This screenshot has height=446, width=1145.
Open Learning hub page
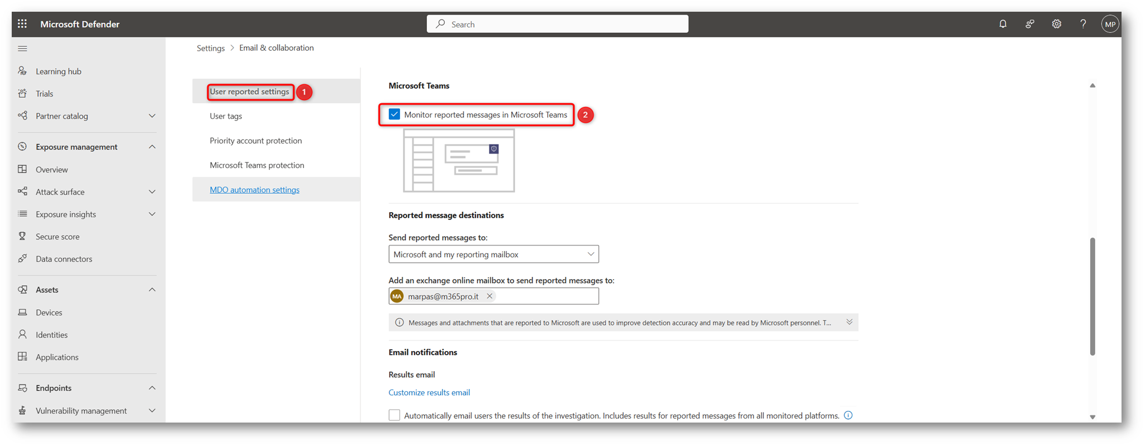pyautogui.click(x=59, y=71)
